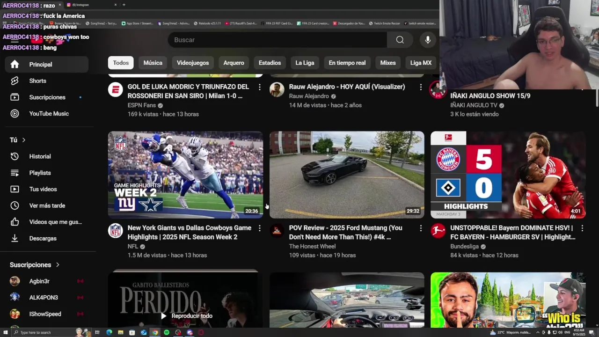Open options menu for Ford Mustang review video
The height and width of the screenshot is (337, 599).
(421, 228)
